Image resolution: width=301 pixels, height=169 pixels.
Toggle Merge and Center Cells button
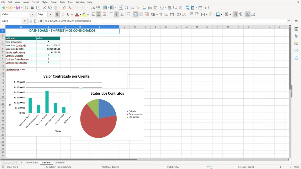tap(136, 15)
